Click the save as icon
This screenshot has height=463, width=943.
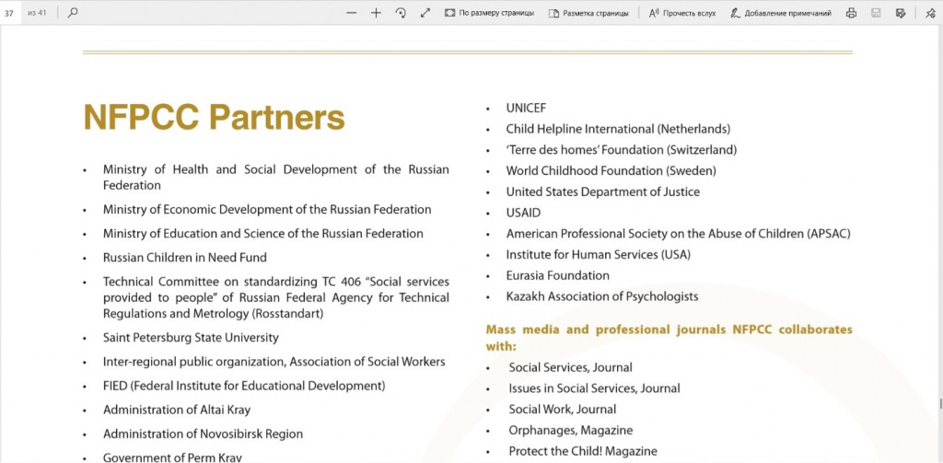click(x=901, y=13)
